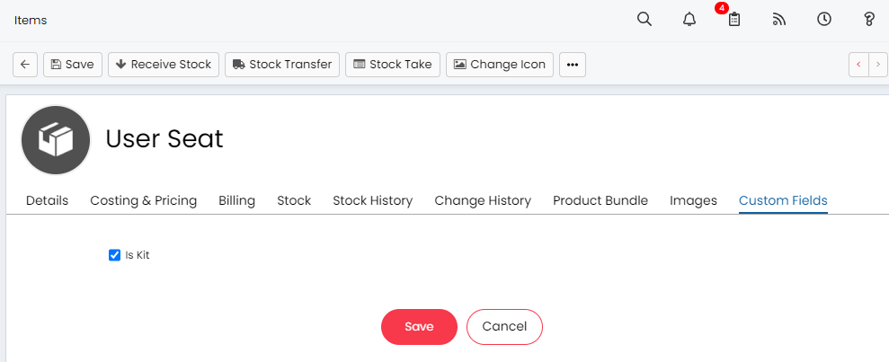Open the notifications bell icon

689,19
